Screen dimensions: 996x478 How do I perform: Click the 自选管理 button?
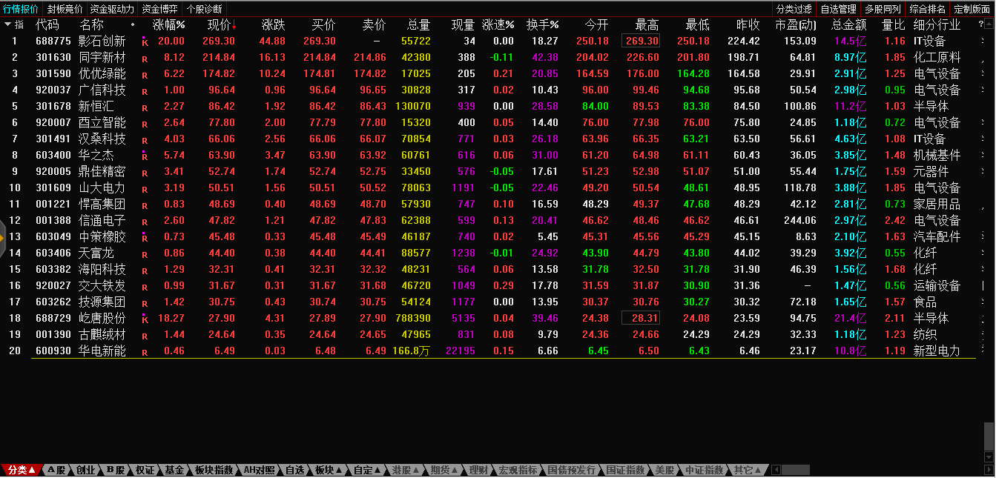(838, 9)
